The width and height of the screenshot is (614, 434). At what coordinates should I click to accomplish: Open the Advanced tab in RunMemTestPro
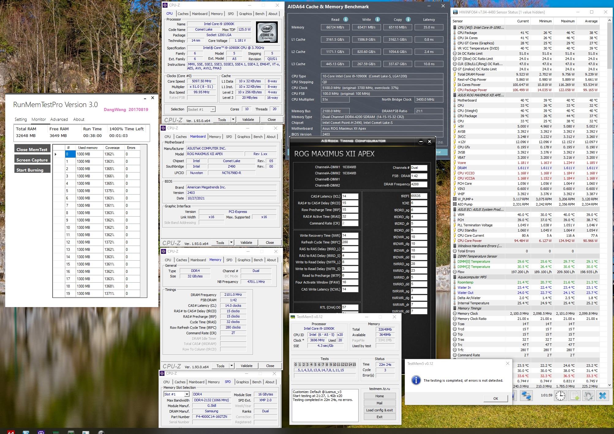pyautogui.click(x=59, y=119)
